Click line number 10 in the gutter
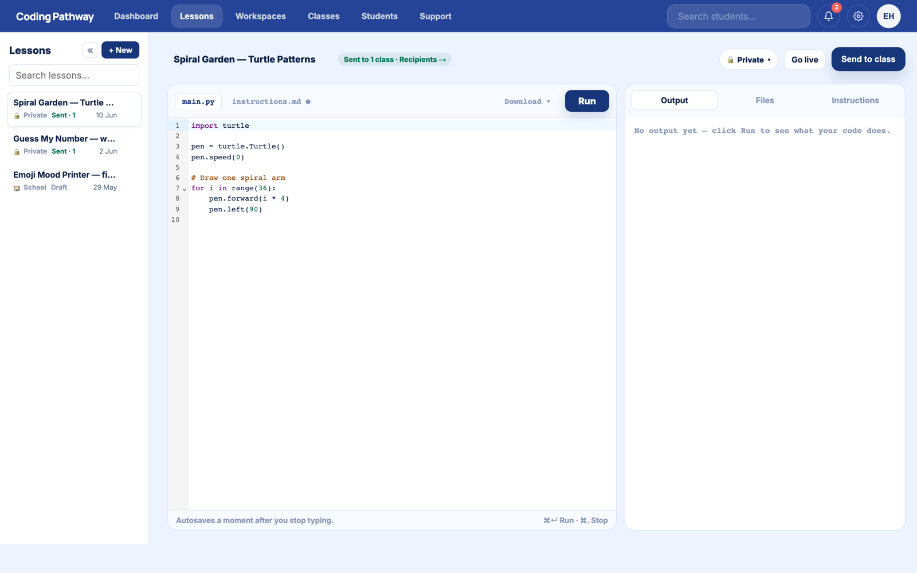 point(175,220)
